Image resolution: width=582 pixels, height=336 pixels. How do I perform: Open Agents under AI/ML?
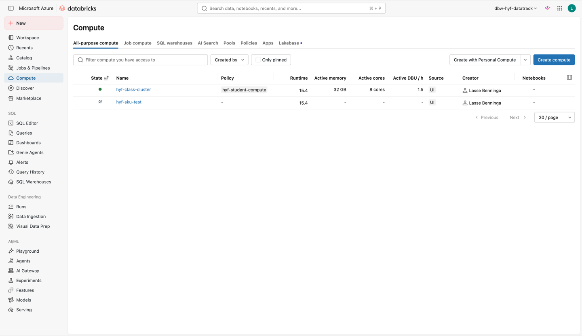coord(34,261)
